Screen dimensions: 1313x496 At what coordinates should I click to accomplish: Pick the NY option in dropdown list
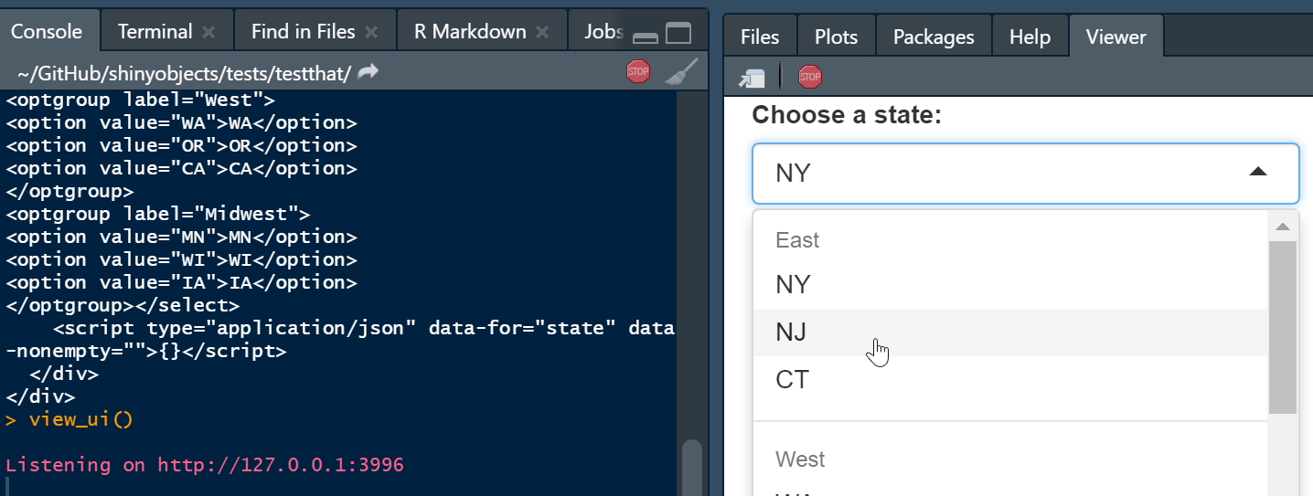click(793, 285)
